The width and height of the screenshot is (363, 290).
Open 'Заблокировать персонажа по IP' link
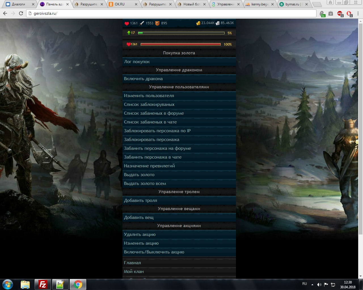[157, 131]
